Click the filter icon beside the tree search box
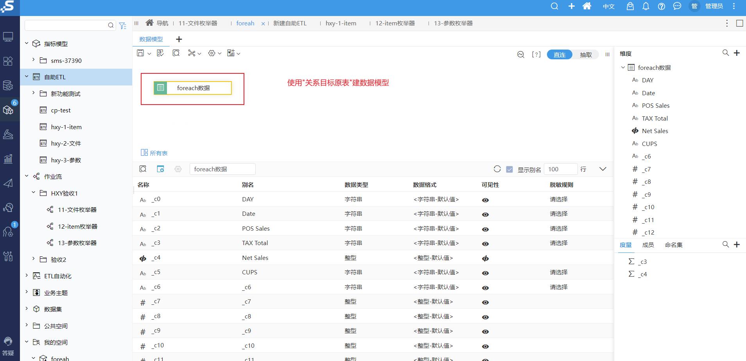The height and width of the screenshot is (361, 746). (123, 26)
